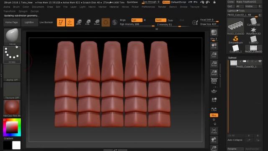Click the top tray divider handle above canvas

[157, 29]
